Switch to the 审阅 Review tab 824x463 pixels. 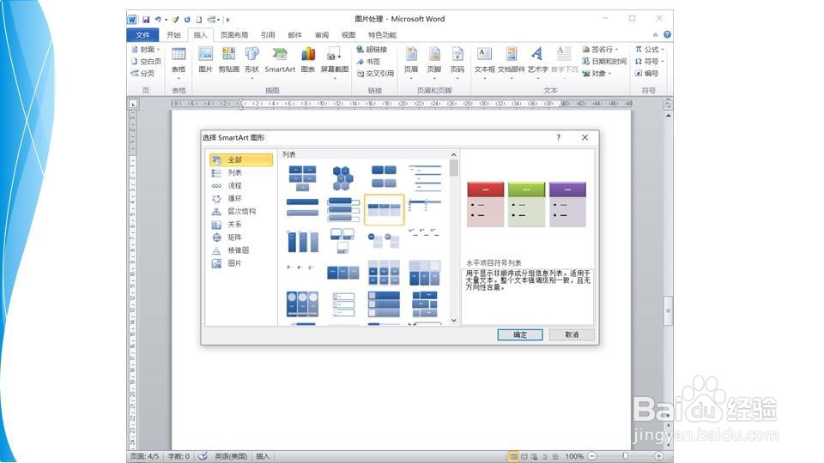tap(322, 34)
